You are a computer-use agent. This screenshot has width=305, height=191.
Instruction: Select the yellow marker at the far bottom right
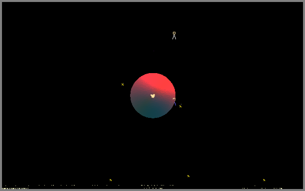click(x=264, y=180)
